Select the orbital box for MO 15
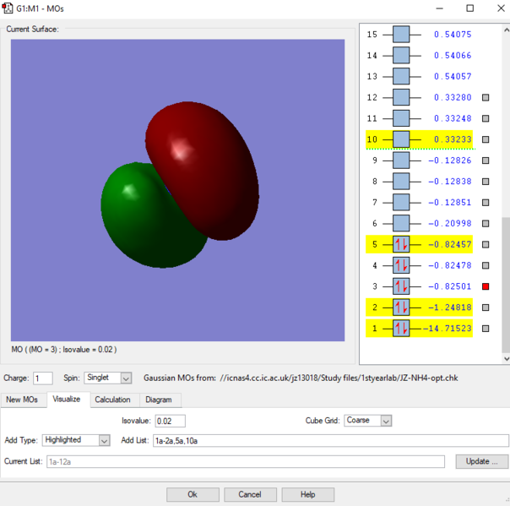The height and width of the screenshot is (506, 510). (401, 34)
